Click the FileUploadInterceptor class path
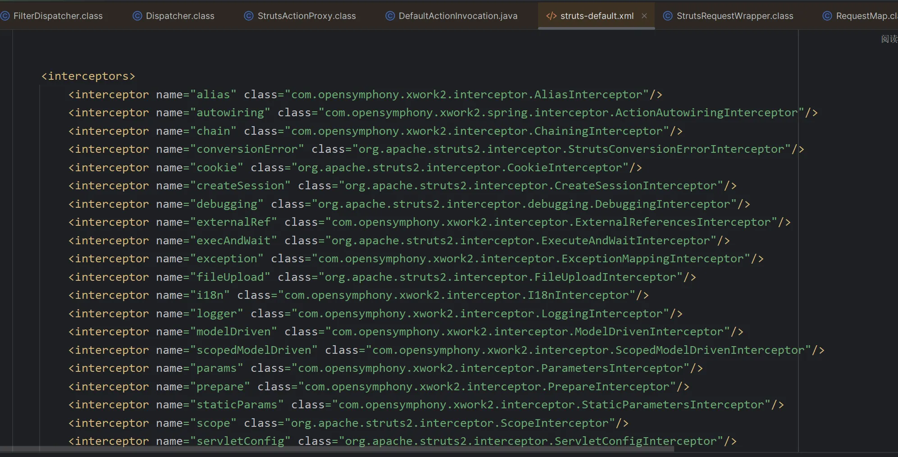Image resolution: width=898 pixels, height=457 pixels. (501, 277)
